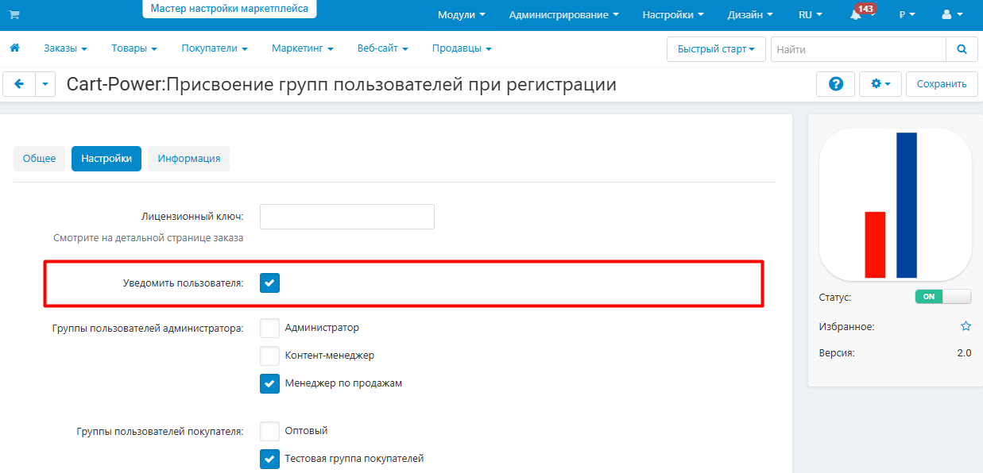Image resolution: width=983 pixels, height=473 pixels.
Task: Open the 'Товары' menu
Action: [x=134, y=49]
